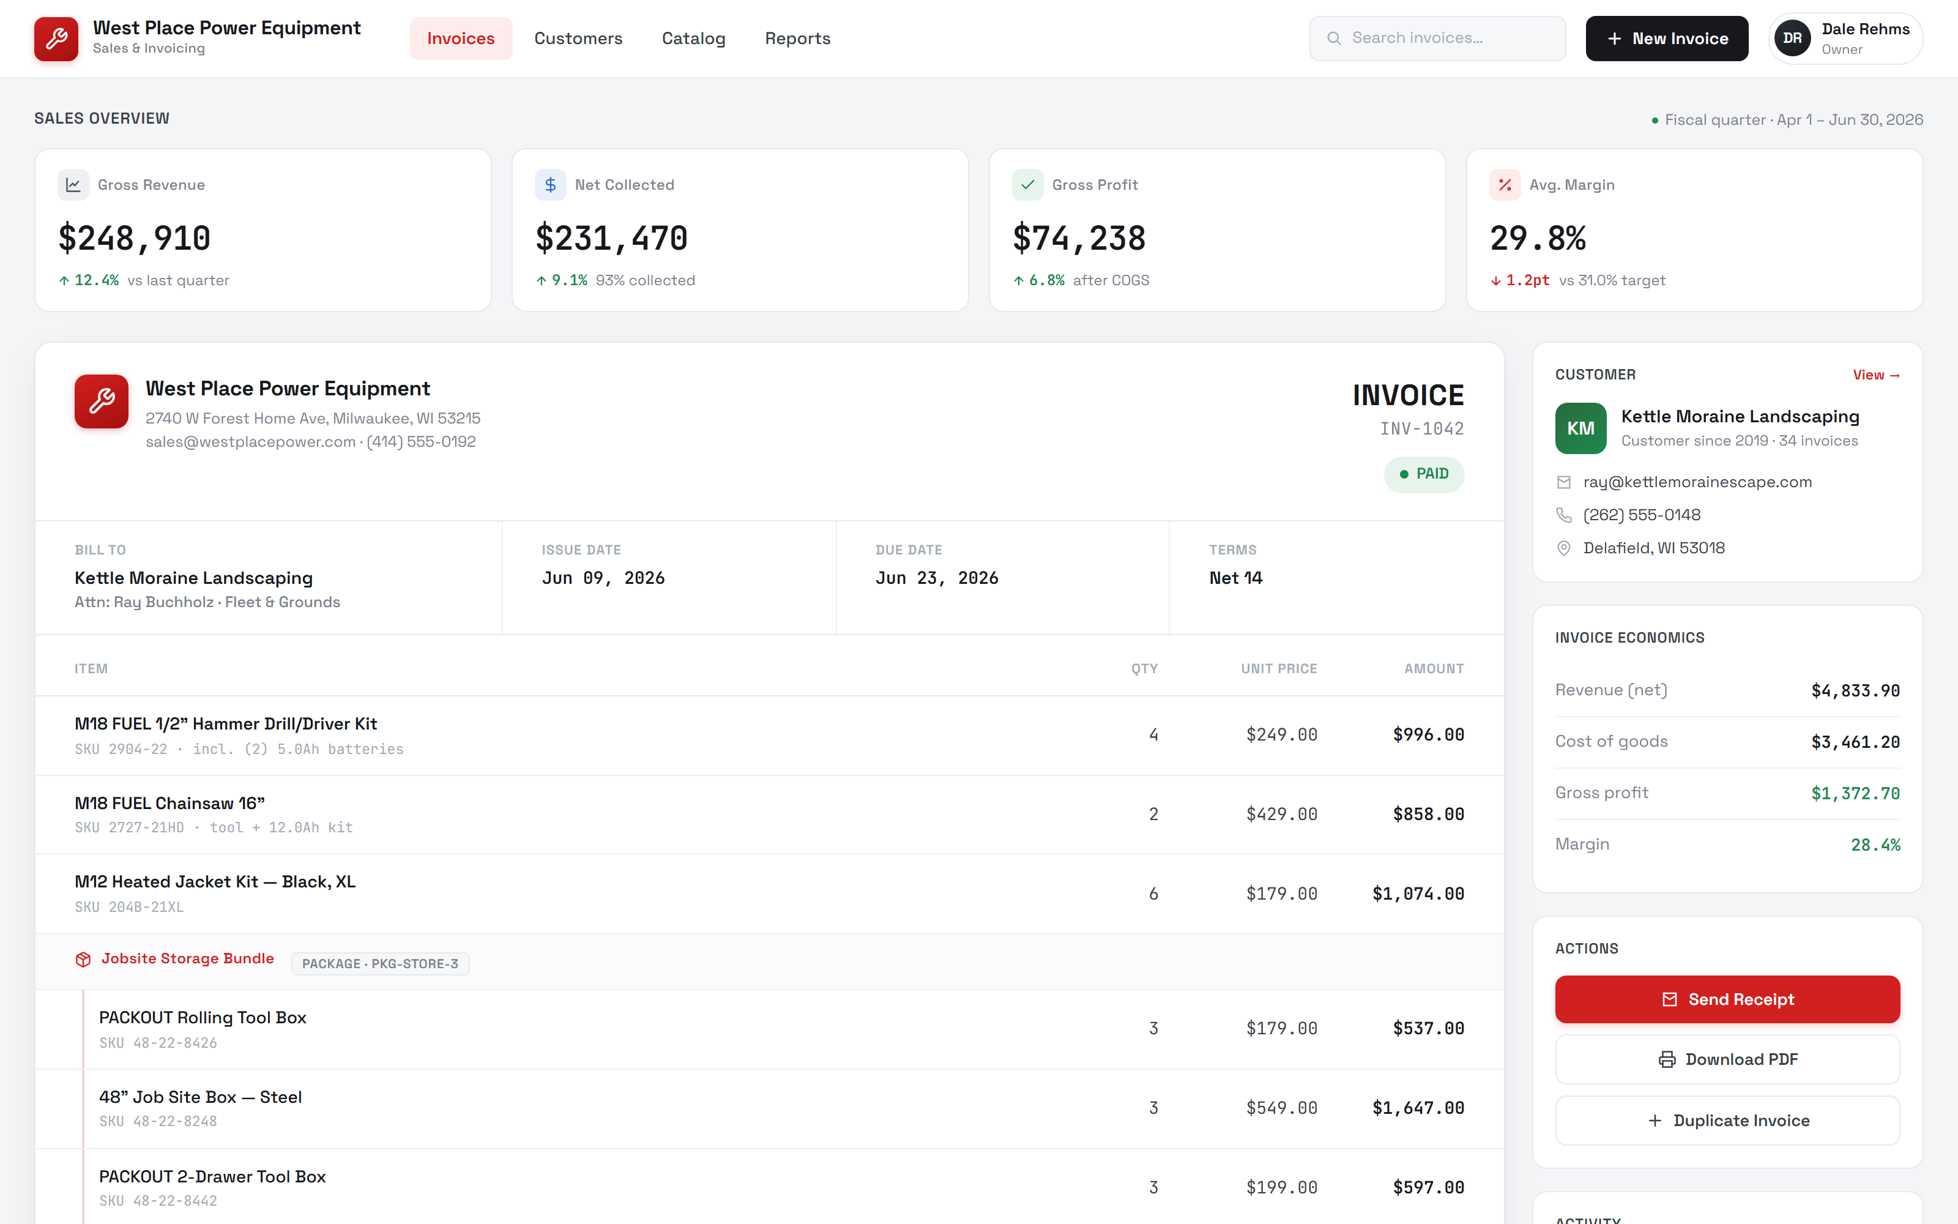Click the search magnifier icon

tap(1333, 38)
